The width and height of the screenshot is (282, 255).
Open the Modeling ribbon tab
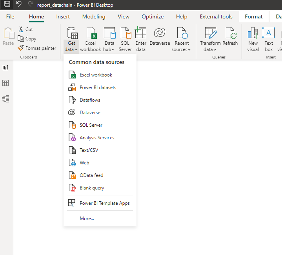[x=94, y=17]
